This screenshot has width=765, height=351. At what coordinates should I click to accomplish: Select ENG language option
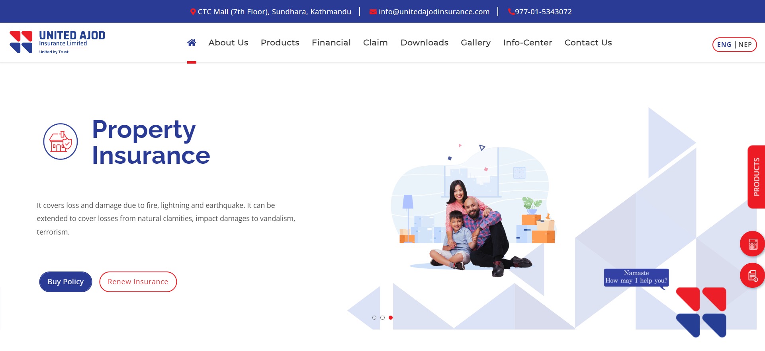[x=724, y=45]
